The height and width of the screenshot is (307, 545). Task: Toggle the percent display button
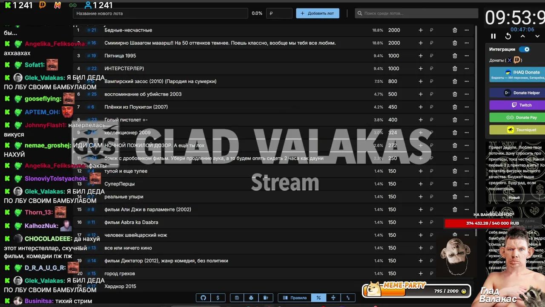[318, 298]
